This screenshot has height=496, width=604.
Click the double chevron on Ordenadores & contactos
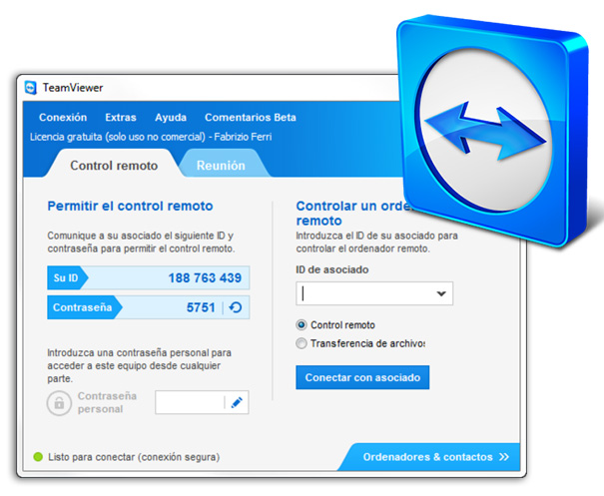pyautogui.click(x=504, y=457)
